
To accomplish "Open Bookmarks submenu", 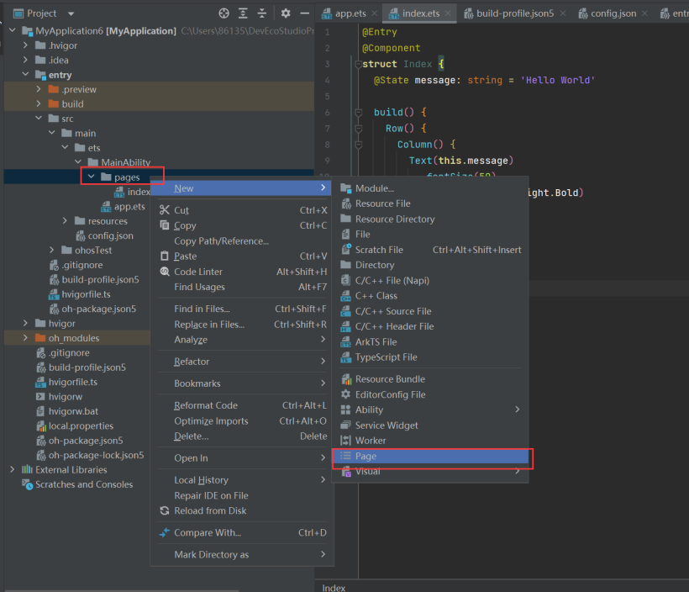I will tap(243, 383).
